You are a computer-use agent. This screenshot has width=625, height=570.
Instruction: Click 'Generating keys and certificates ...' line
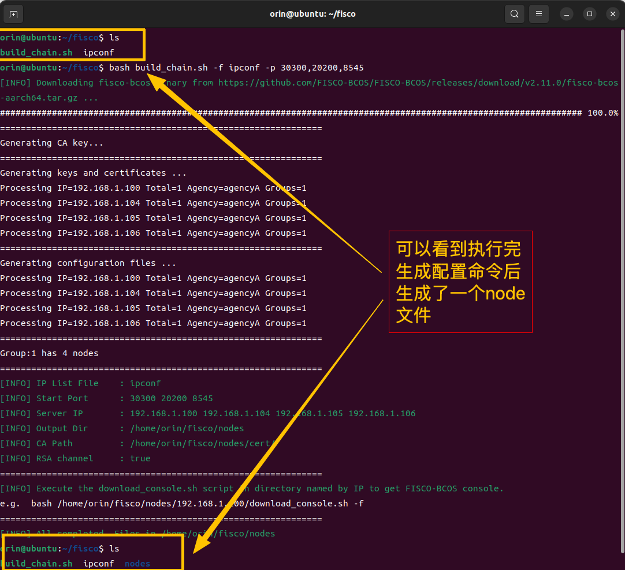(x=93, y=173)
